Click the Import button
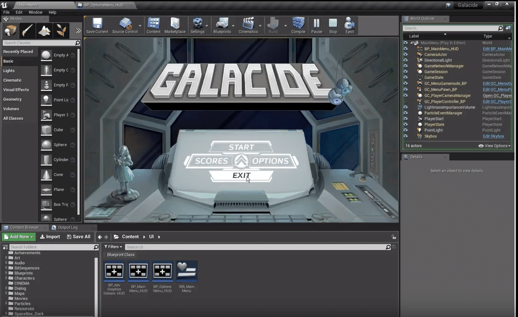 coord(50,237)
